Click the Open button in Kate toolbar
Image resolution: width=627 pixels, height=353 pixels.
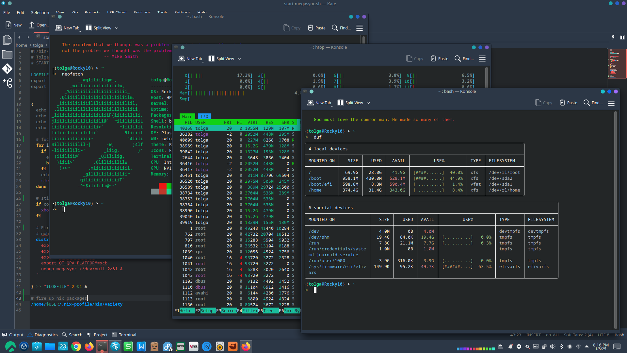[x=39, y=25]
